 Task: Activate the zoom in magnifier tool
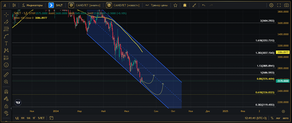coord(6,82)
